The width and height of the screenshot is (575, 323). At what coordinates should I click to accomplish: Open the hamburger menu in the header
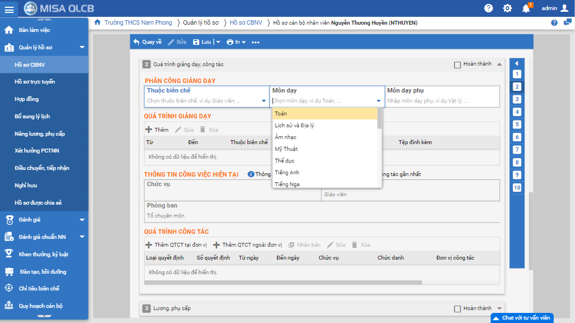tap(10, 8)
